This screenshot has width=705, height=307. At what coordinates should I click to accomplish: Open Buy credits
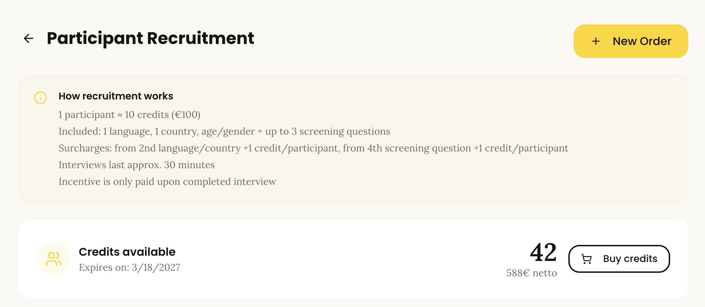[619, 259]
